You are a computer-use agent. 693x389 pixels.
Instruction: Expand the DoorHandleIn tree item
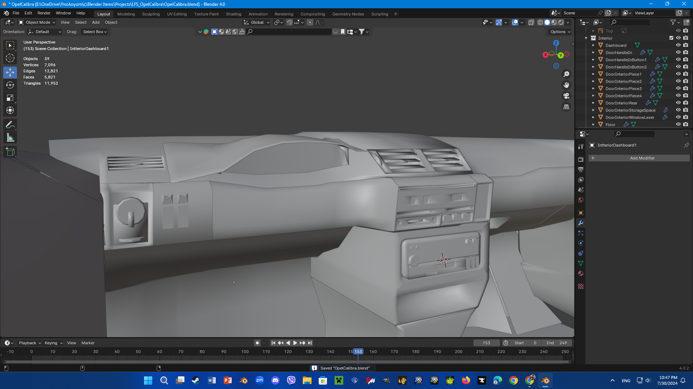[593, 53]
